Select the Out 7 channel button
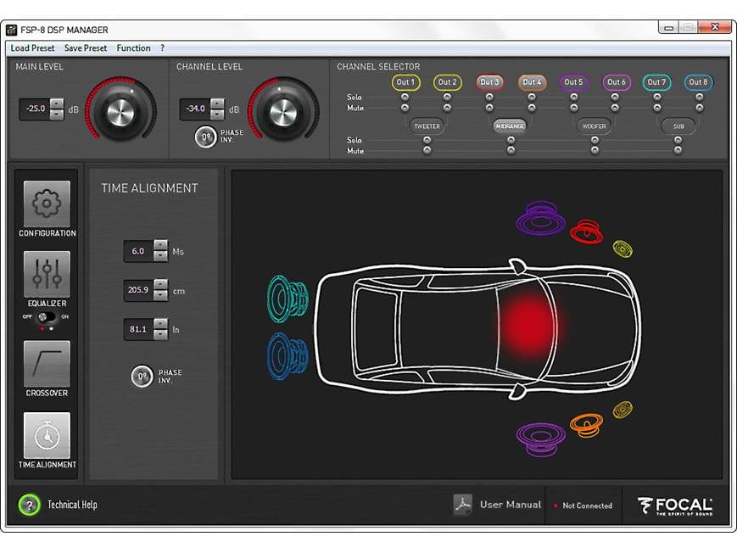 656,81
